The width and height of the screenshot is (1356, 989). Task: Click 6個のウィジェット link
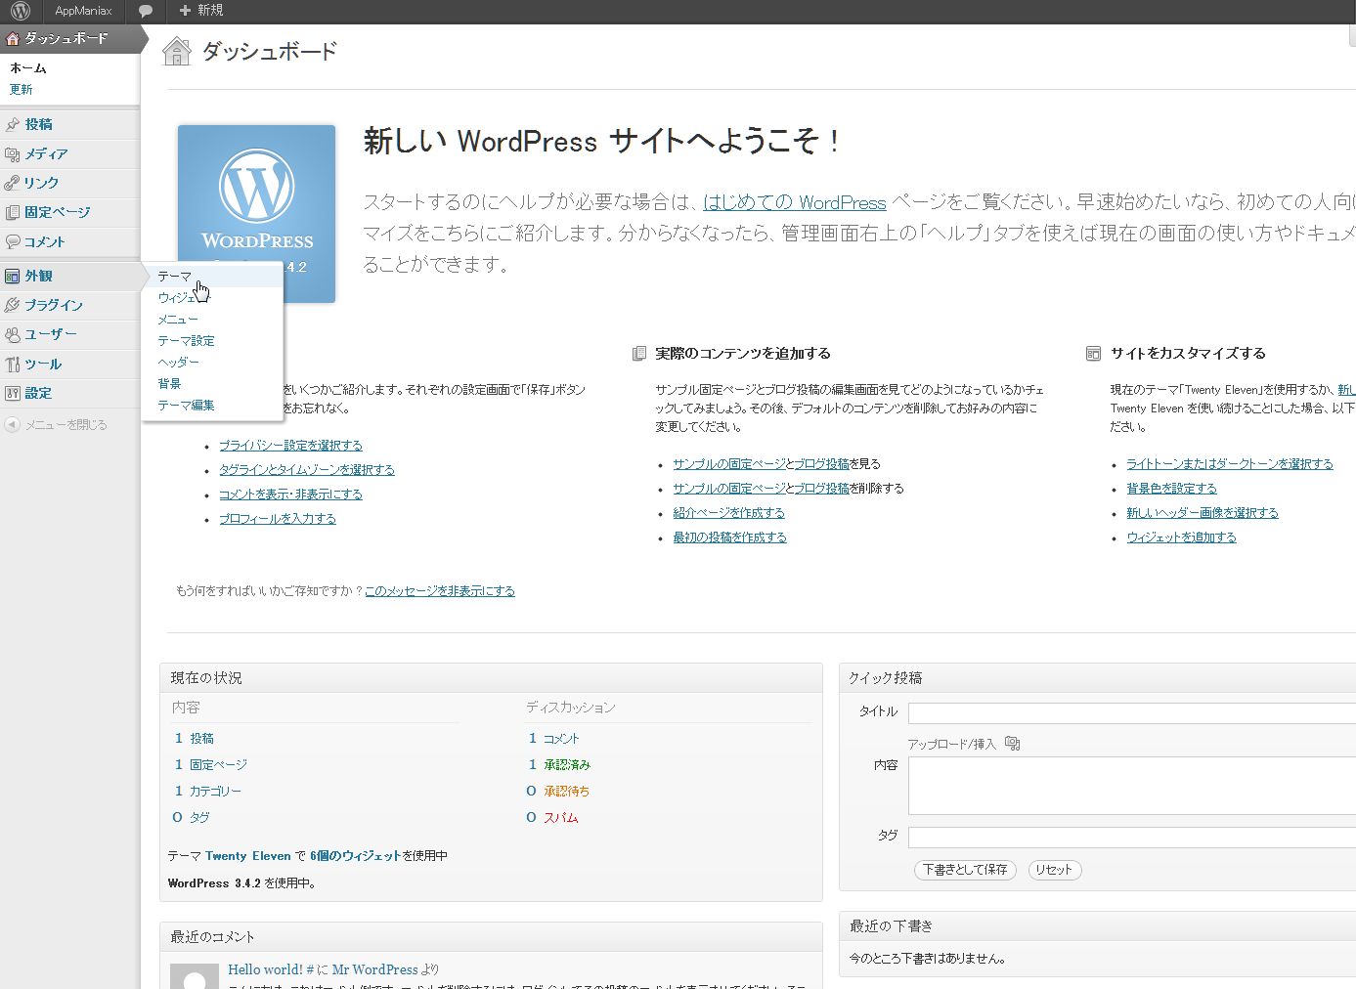(356, 855)
